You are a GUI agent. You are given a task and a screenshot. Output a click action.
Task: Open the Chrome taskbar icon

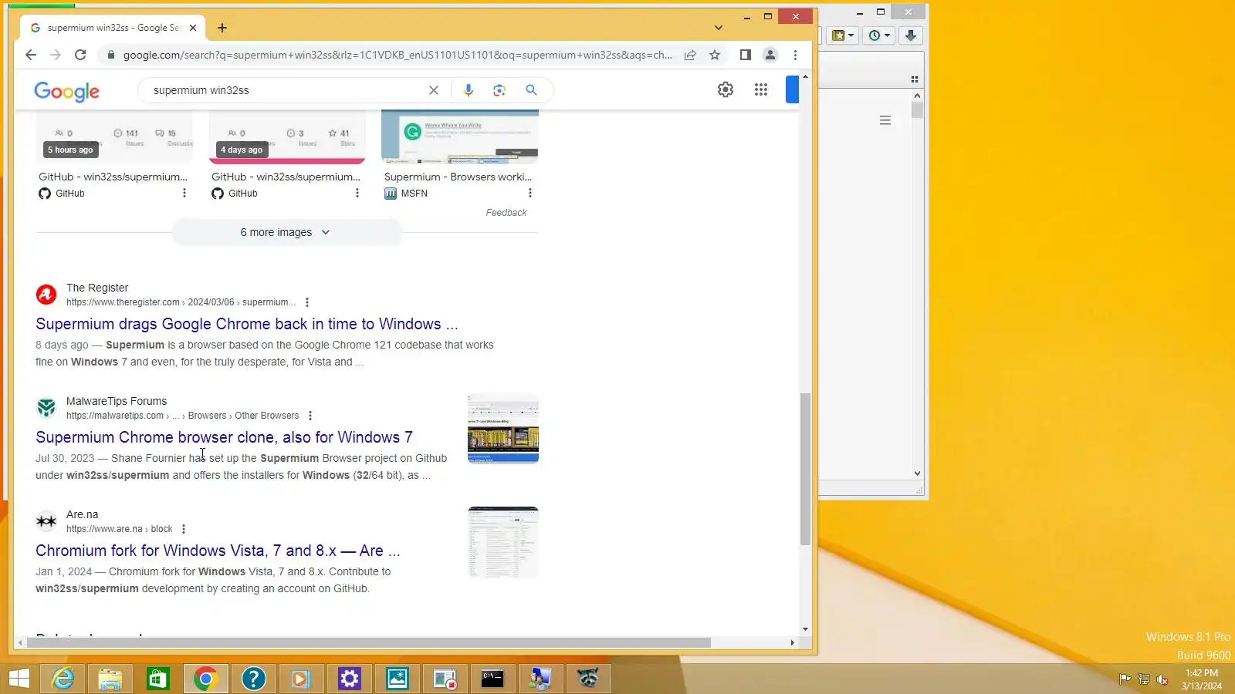point(206,679)
